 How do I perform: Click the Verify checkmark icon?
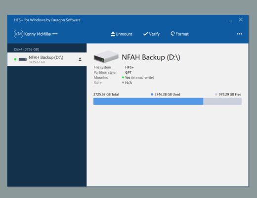click(x=146, y=34)
